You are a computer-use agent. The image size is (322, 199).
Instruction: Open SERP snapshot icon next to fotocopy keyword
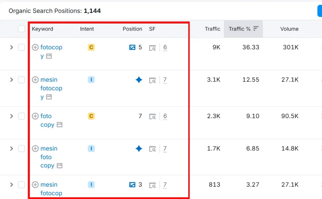click(x=49, y=56)
